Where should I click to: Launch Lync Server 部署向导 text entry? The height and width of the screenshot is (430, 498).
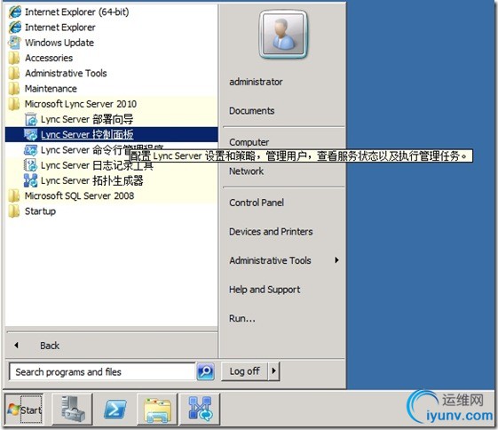[x=87, y=119]
